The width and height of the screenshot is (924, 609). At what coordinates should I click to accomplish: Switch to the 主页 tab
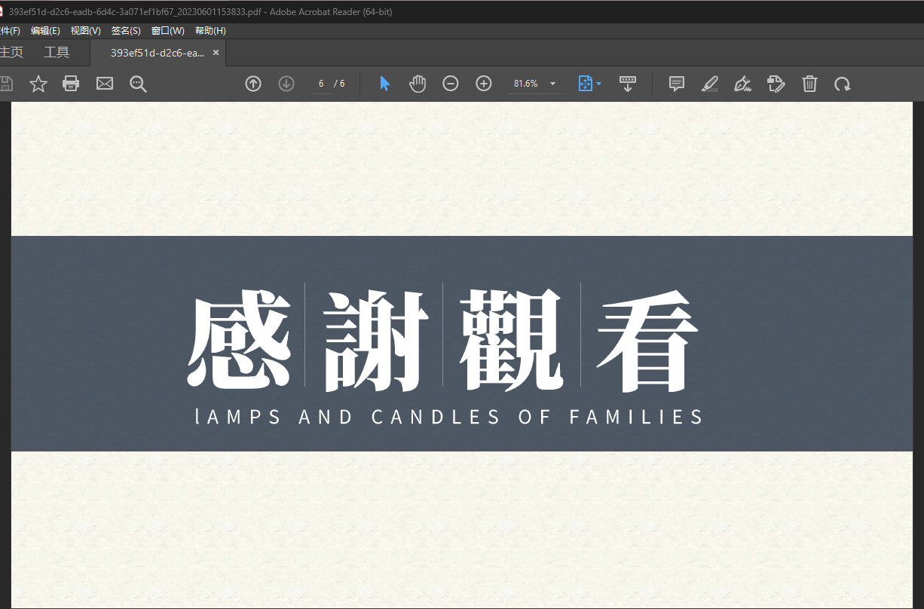point(12,52)
